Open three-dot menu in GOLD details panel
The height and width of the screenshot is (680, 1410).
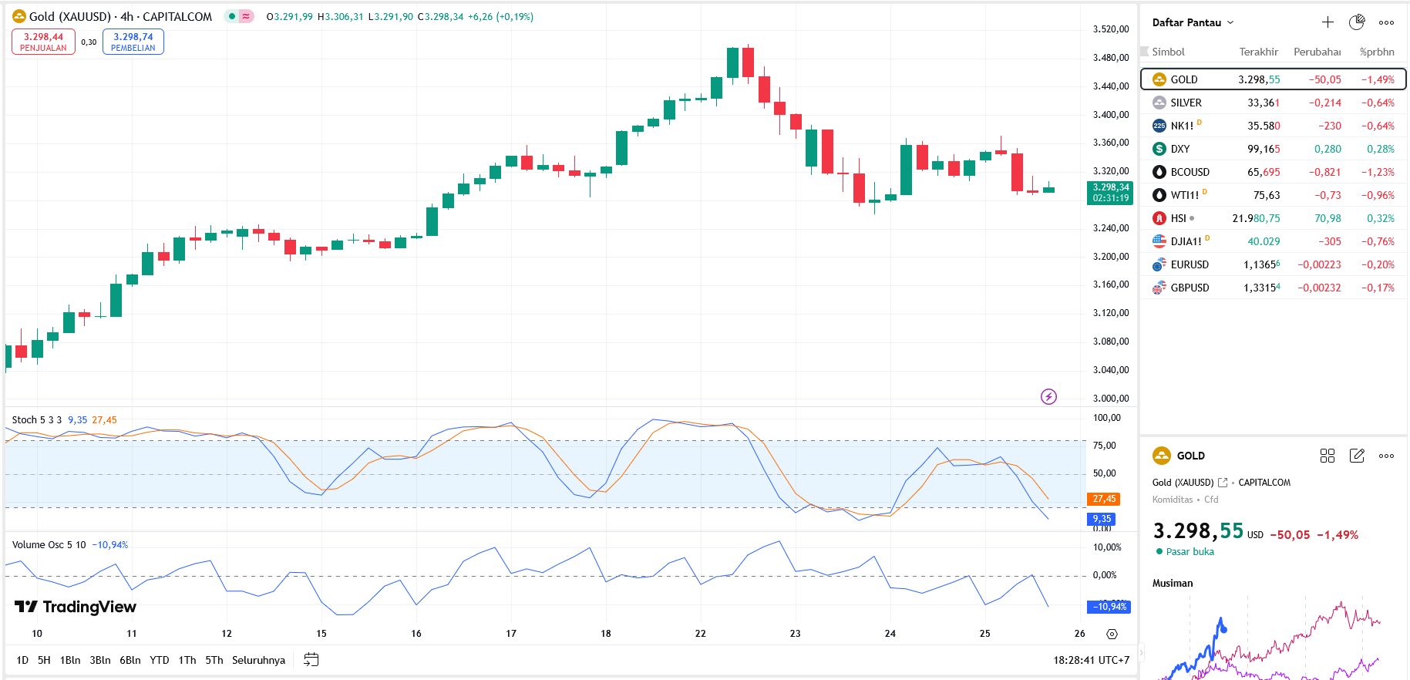1386,456
